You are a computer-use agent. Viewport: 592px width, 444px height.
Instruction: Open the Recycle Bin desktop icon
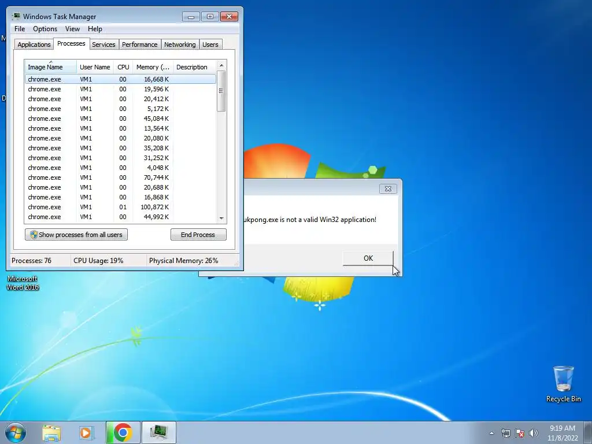pyautogui.click(x=563, y=384)
